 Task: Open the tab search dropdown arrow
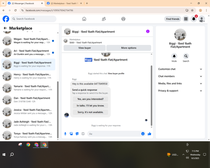(3, 3)
